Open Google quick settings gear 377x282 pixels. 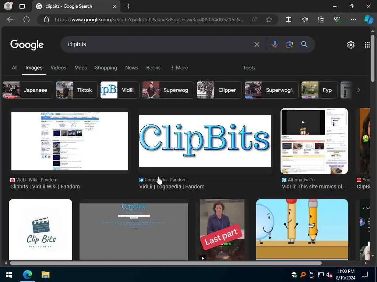(350, 44)
